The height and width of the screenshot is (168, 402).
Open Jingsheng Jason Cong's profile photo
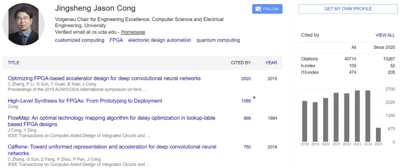(23, 25)
